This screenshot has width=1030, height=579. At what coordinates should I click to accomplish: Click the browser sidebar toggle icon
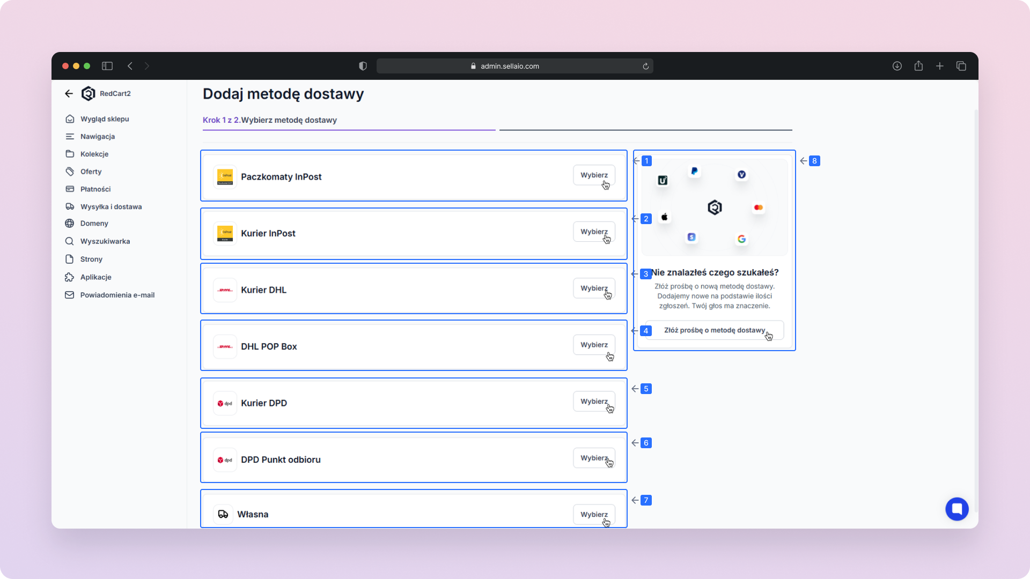coord(107,66)
